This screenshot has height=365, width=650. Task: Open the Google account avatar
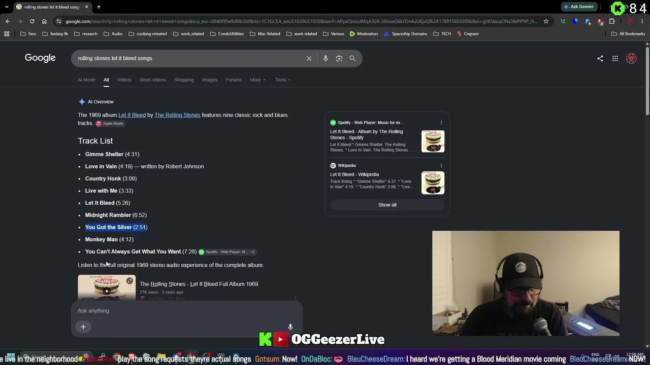coord(631,58)
